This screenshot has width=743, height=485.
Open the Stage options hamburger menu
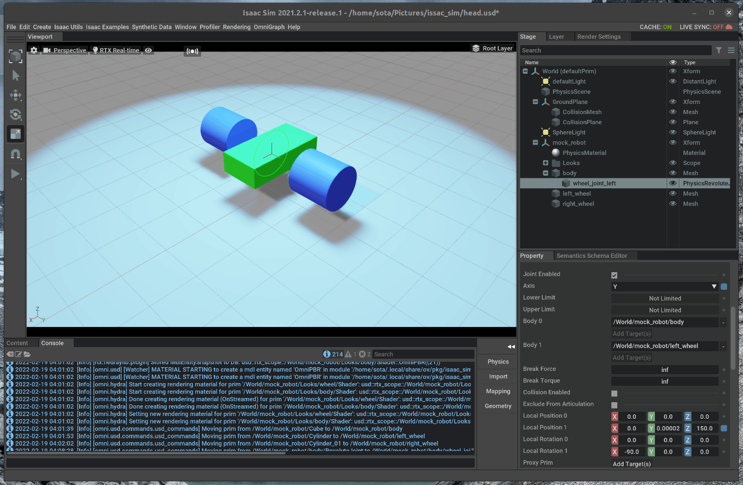pos(731,50)
